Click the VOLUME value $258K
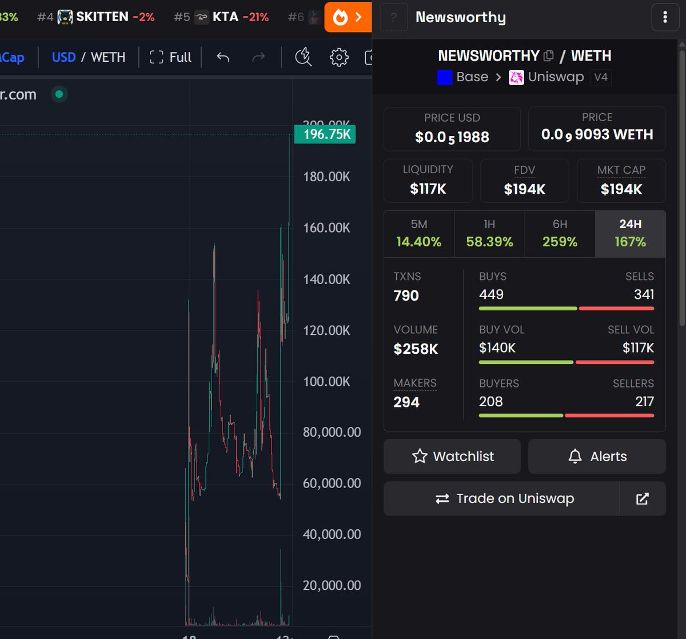Viewport: 686px width, 639px height. [416, 349]
